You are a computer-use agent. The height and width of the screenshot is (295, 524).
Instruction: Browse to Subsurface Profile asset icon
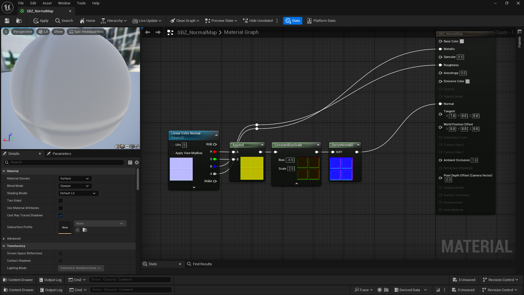tap(85, 230)
